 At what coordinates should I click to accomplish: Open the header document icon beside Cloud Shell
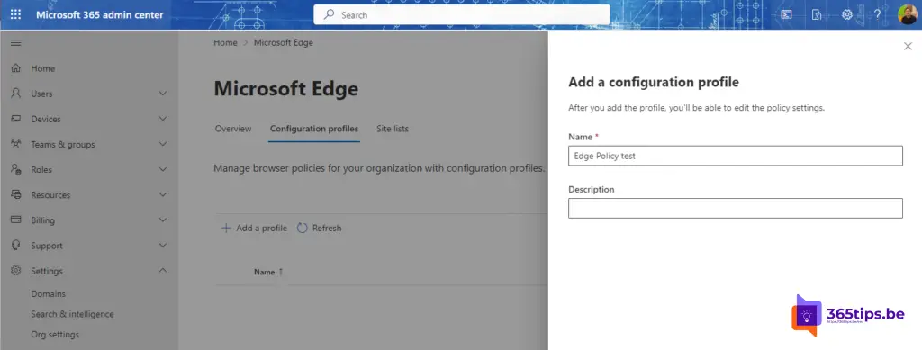coord(816,14)
